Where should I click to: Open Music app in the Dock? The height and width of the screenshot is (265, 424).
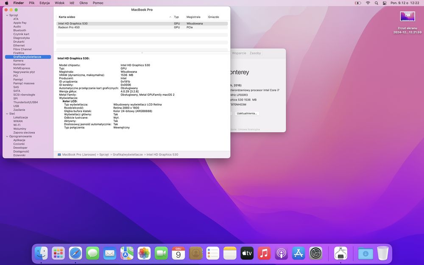pos(264,254)
